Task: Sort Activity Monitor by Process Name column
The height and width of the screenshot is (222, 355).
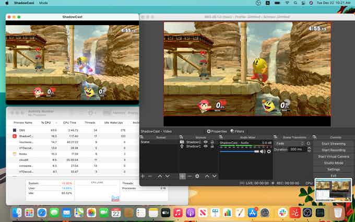Action: tap(23, 123)
